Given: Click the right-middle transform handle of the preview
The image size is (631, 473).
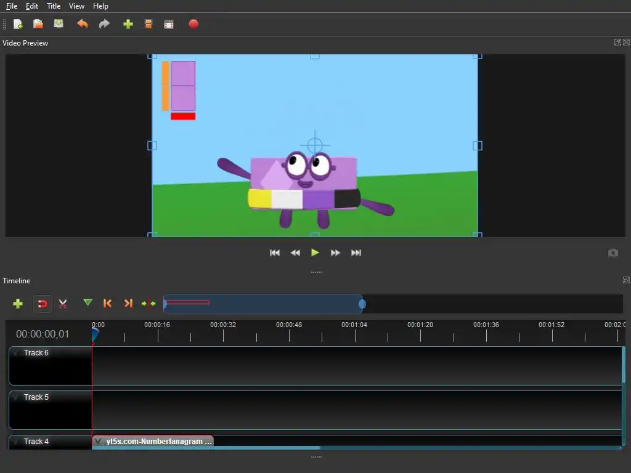Looking at the screenshot, I should click(478, 145).
